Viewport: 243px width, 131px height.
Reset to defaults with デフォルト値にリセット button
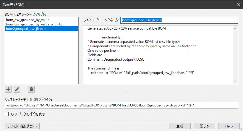click(x=22, y=126)
